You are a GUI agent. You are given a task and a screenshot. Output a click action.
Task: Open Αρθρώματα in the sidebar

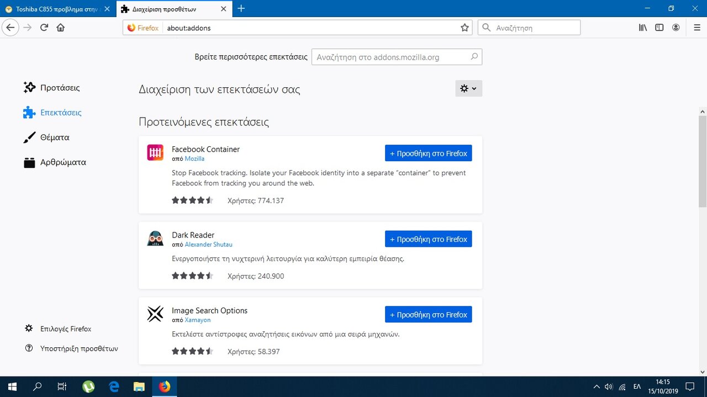[55, 162]
